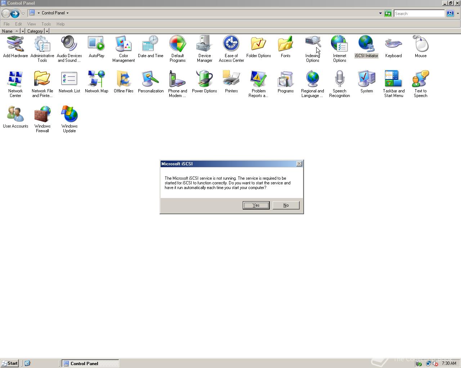
Task: Open the Programs applet
Action: (286, 82)
